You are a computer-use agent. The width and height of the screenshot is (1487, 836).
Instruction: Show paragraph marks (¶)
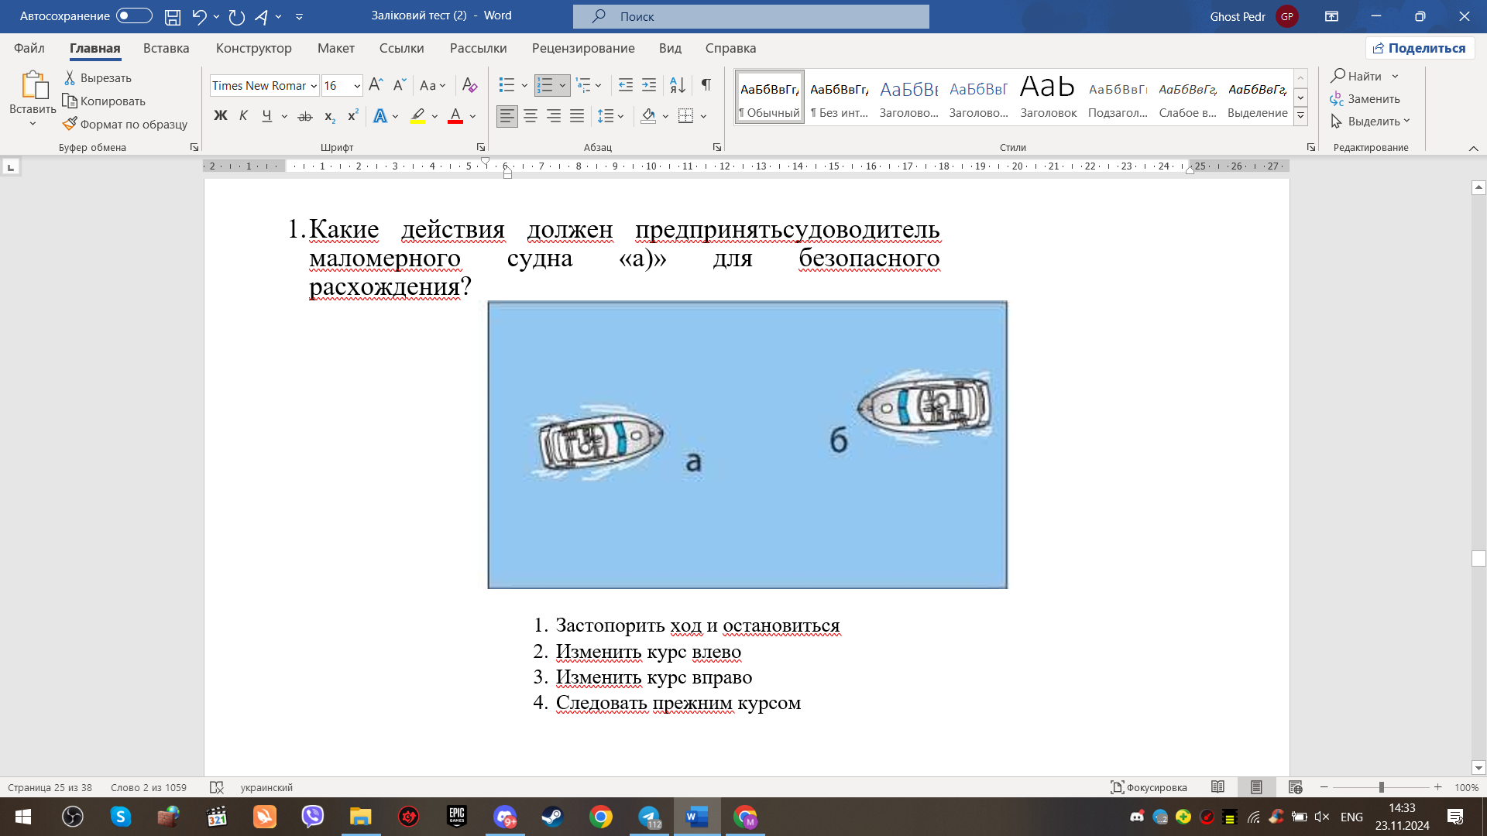tap(706, 84)
